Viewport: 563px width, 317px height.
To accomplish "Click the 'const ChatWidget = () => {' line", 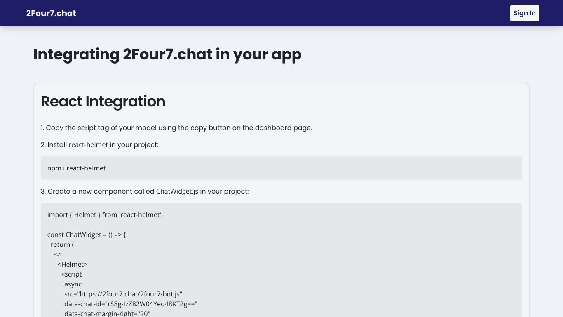I will pos(87,235).
